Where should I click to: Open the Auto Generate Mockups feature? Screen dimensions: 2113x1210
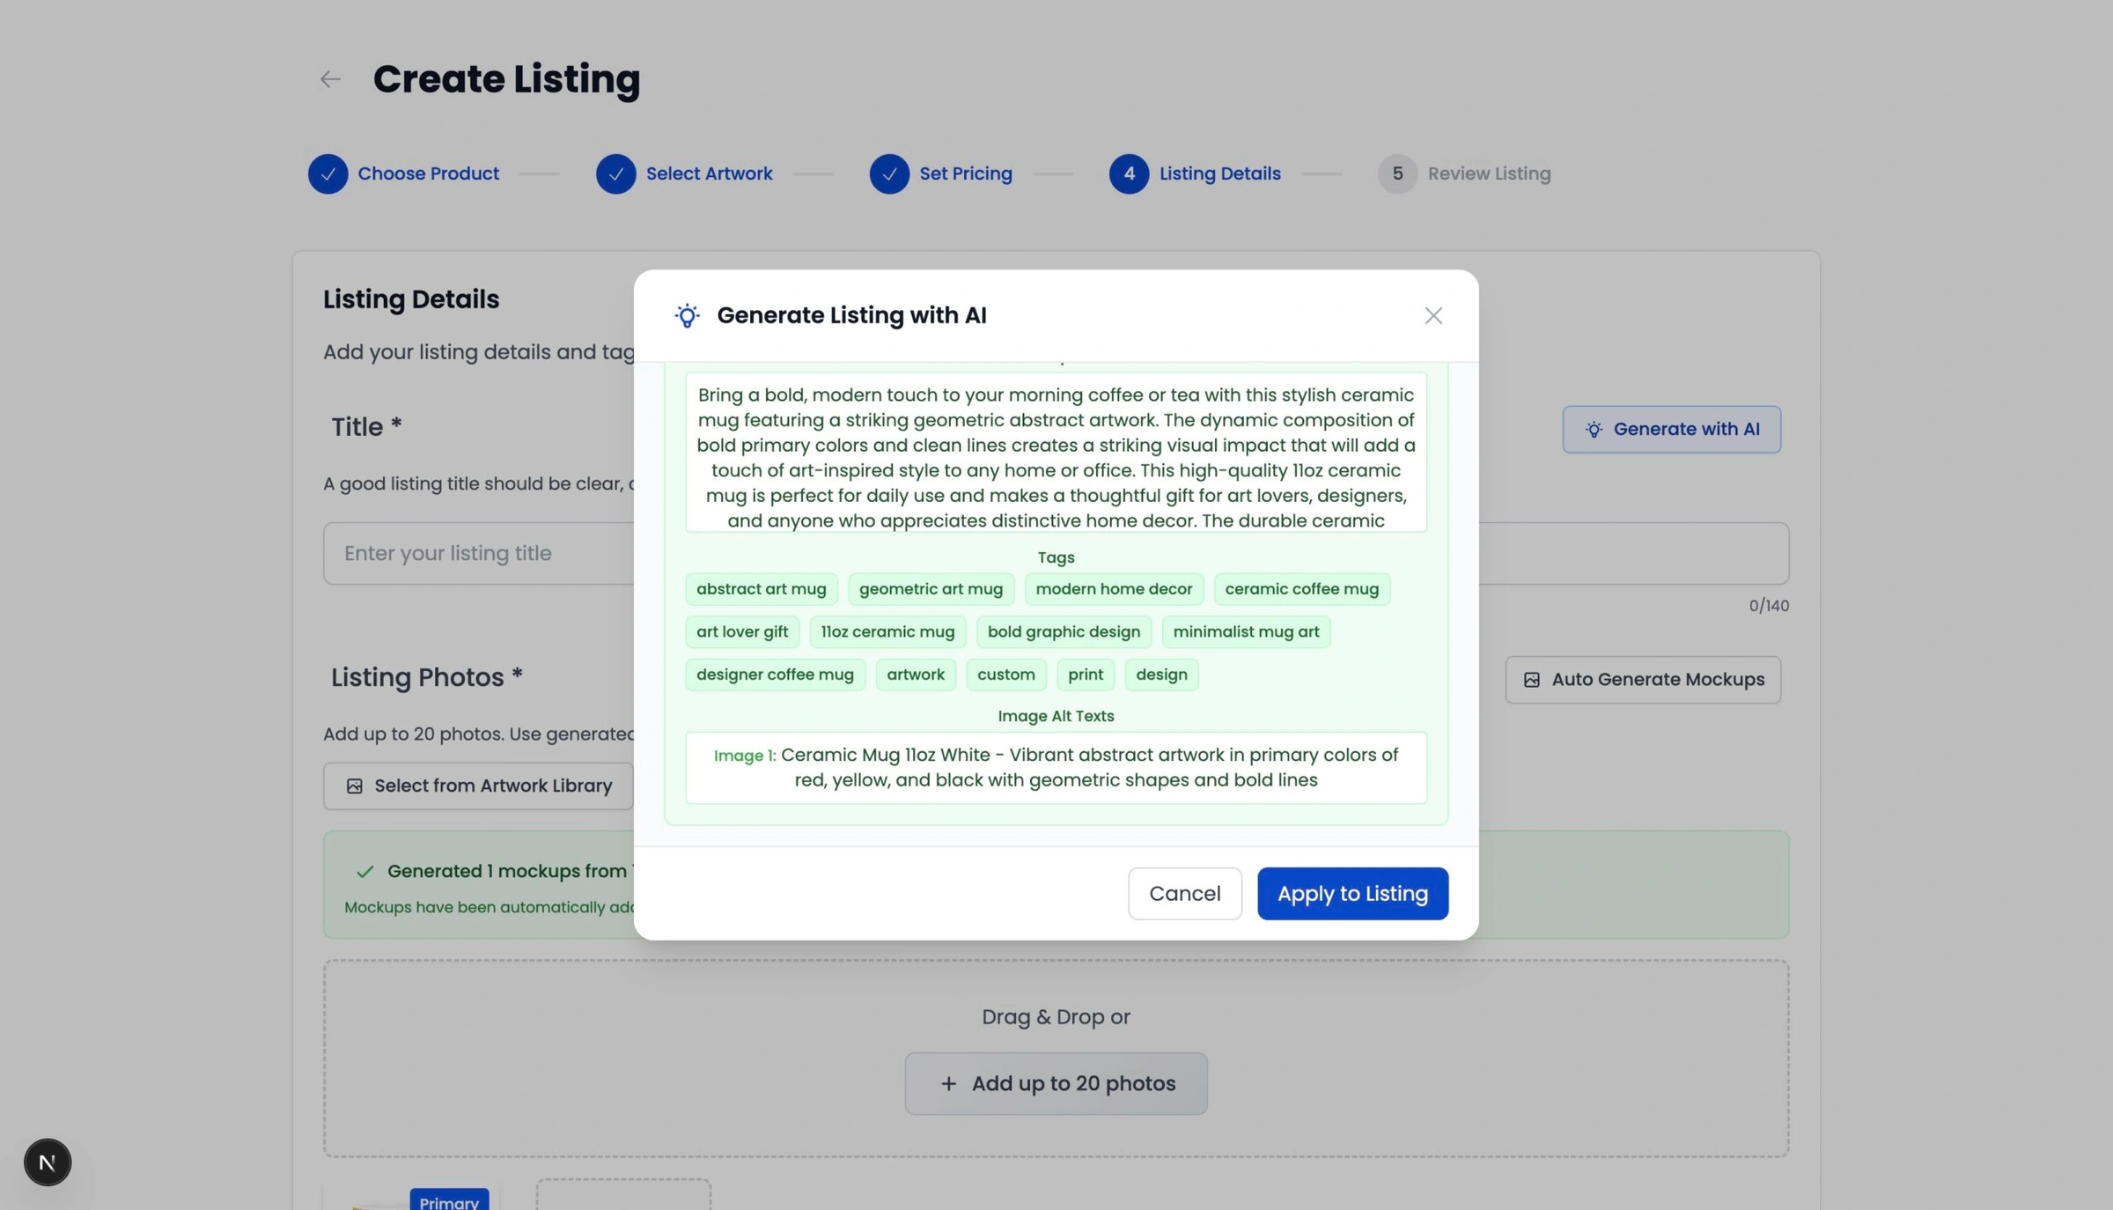click(1642, 679)
